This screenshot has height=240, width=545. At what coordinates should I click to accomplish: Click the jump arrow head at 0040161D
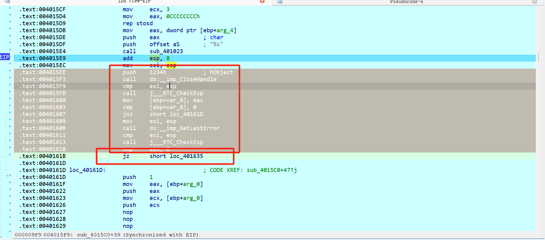click(x=7, y=176)
